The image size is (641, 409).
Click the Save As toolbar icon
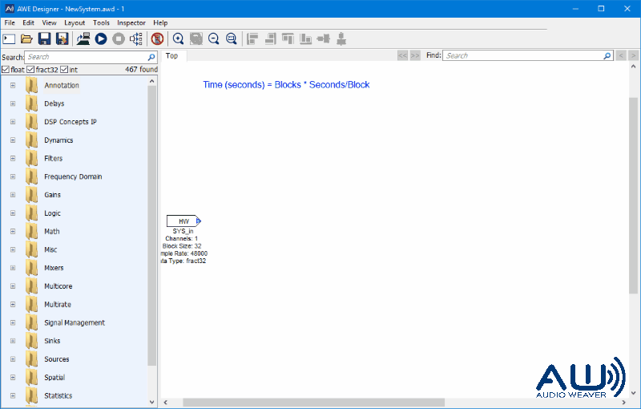(x=62, y=38)
